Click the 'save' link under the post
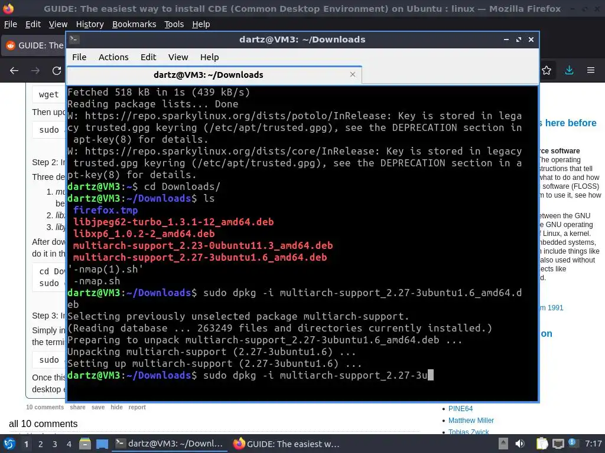The width and height of the screenshot is (605, 453). tap(98, 407)
